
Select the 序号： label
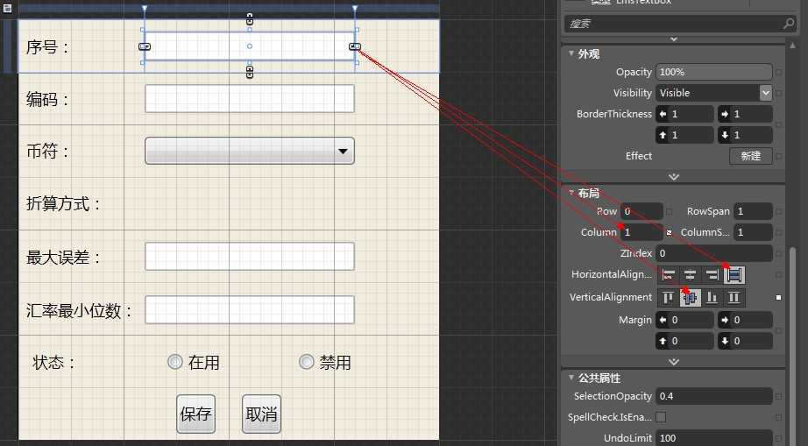point(47,47)
